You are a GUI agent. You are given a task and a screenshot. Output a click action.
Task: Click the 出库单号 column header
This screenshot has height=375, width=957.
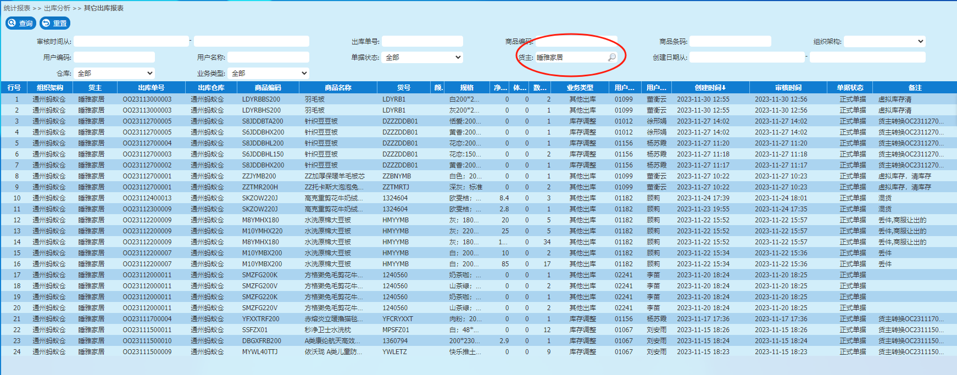click(151, 87)
